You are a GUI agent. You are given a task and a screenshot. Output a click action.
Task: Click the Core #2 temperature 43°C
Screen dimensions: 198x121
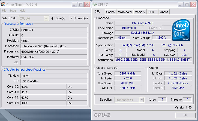tap(43, 98)
